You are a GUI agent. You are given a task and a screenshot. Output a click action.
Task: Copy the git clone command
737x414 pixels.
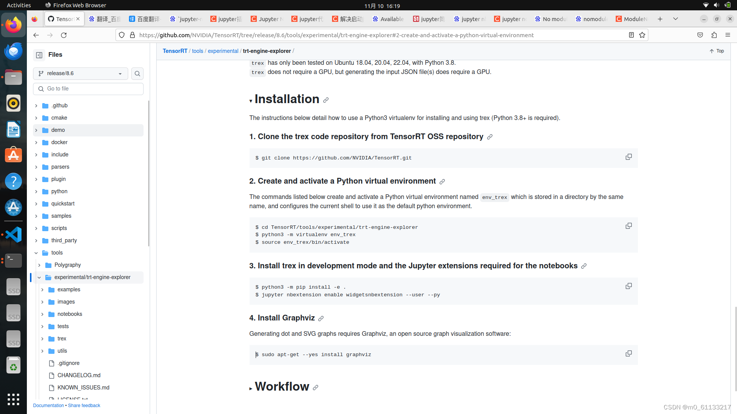[x=628, y=157]
